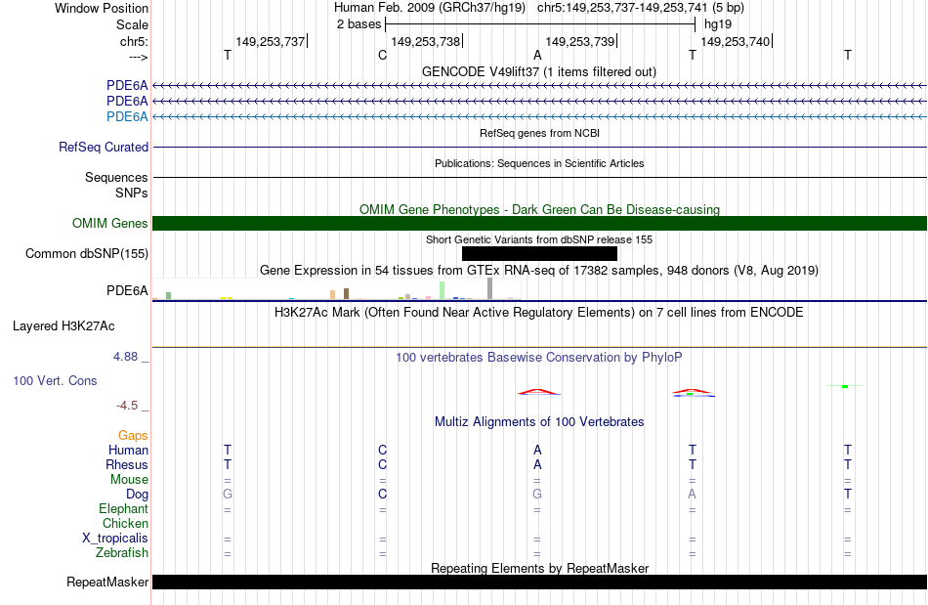
Task: Click the H3K27Ac Mark track title
Action: 539,313
